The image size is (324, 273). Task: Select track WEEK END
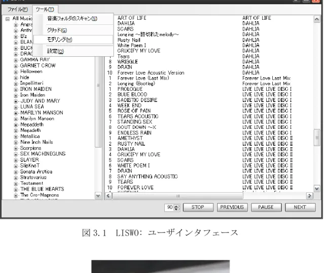129,106
